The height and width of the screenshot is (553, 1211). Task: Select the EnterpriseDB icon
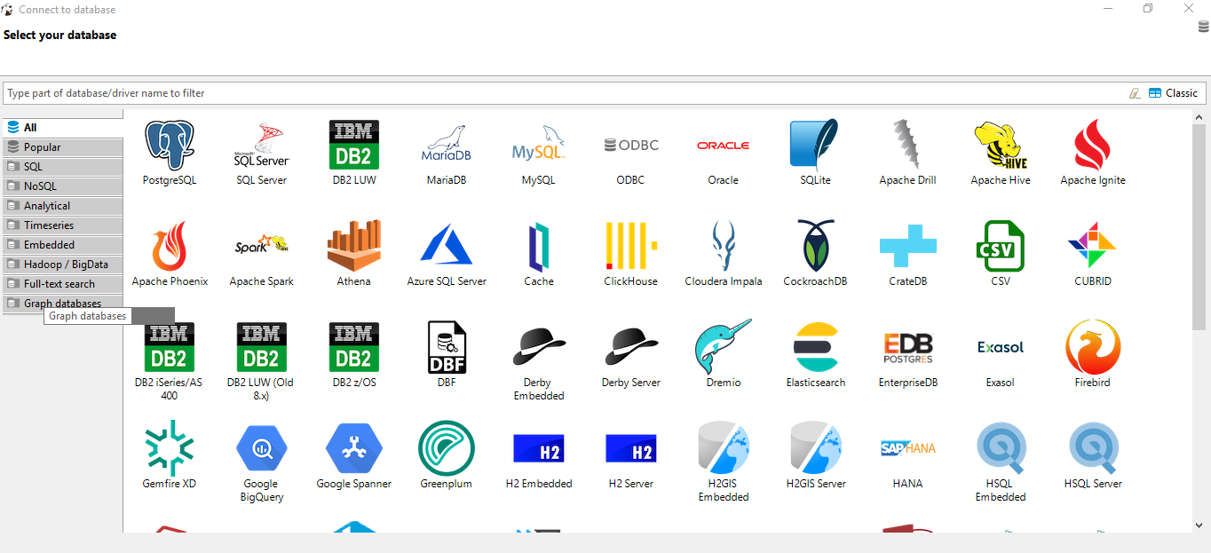click(x=907, y=348)
